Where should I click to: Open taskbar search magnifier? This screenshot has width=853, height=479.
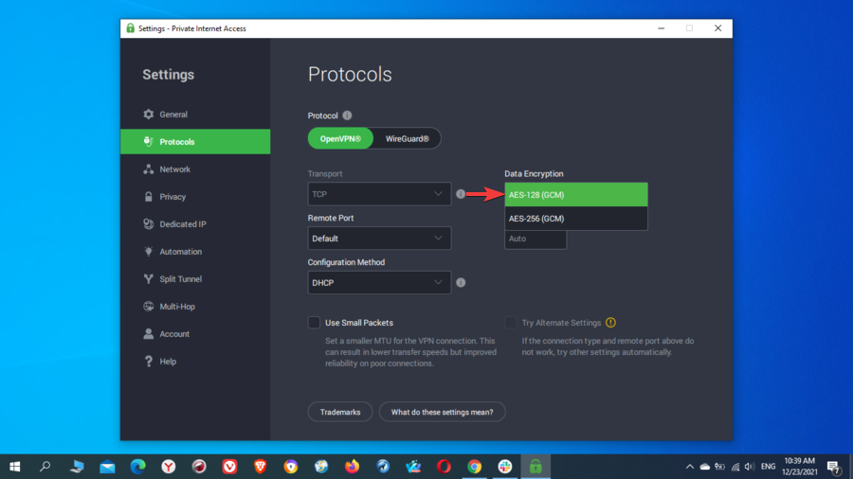[45, 467]
